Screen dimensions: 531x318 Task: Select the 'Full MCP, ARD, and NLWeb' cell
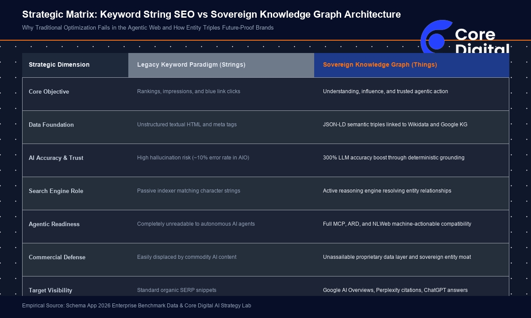pyautogui.click(x=397, y=224)
